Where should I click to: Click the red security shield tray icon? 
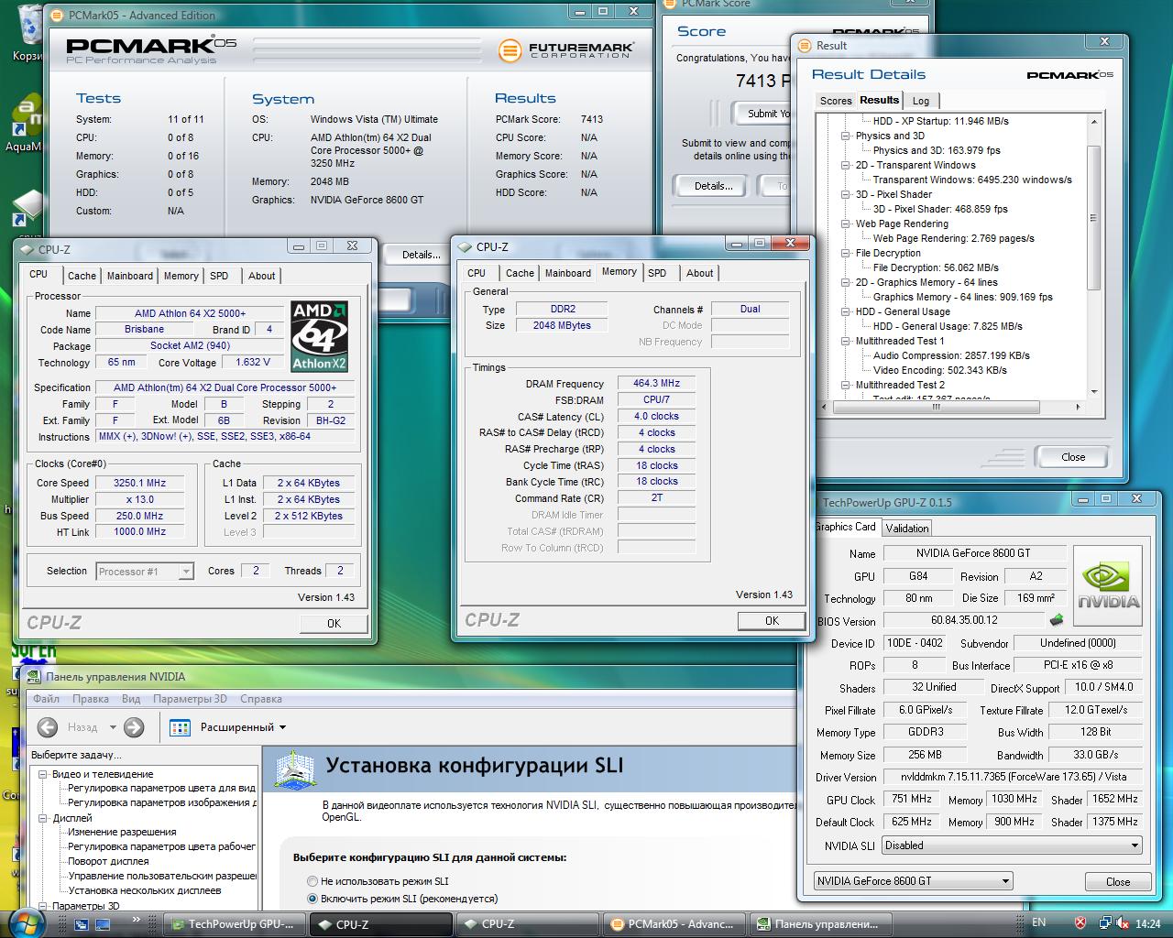(1080, 923)
